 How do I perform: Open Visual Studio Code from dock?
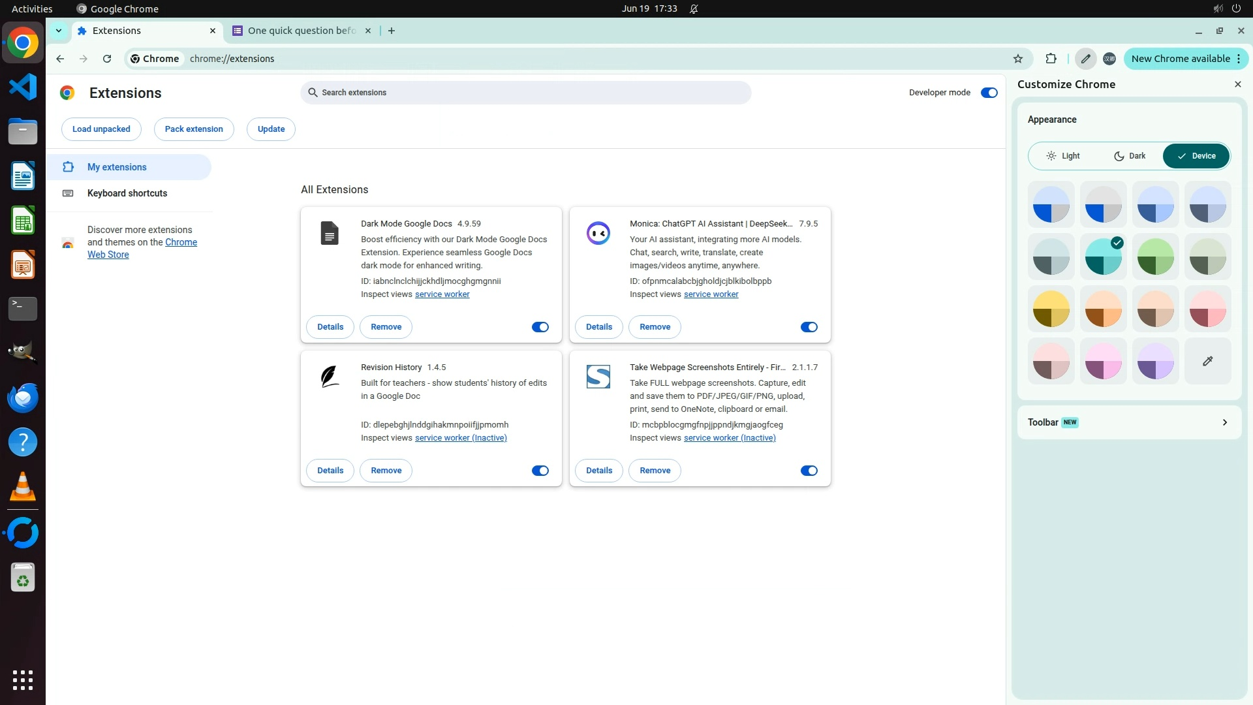pos(23,87)
